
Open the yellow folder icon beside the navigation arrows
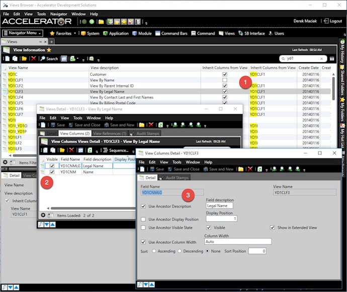101,22
